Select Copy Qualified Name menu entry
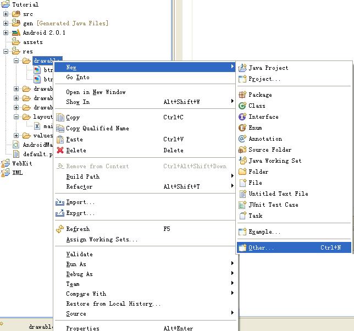 click(x=97, y=128)
